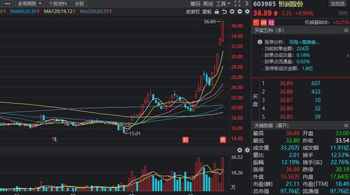Click the stock code 603985

pyautogui.click(x=264, y=4)
